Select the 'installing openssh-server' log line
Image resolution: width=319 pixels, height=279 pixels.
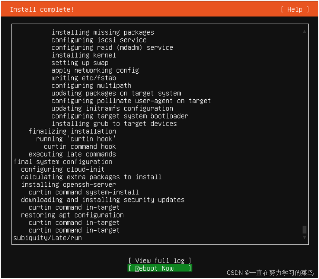pyautogui.click(x=69, y=185)
